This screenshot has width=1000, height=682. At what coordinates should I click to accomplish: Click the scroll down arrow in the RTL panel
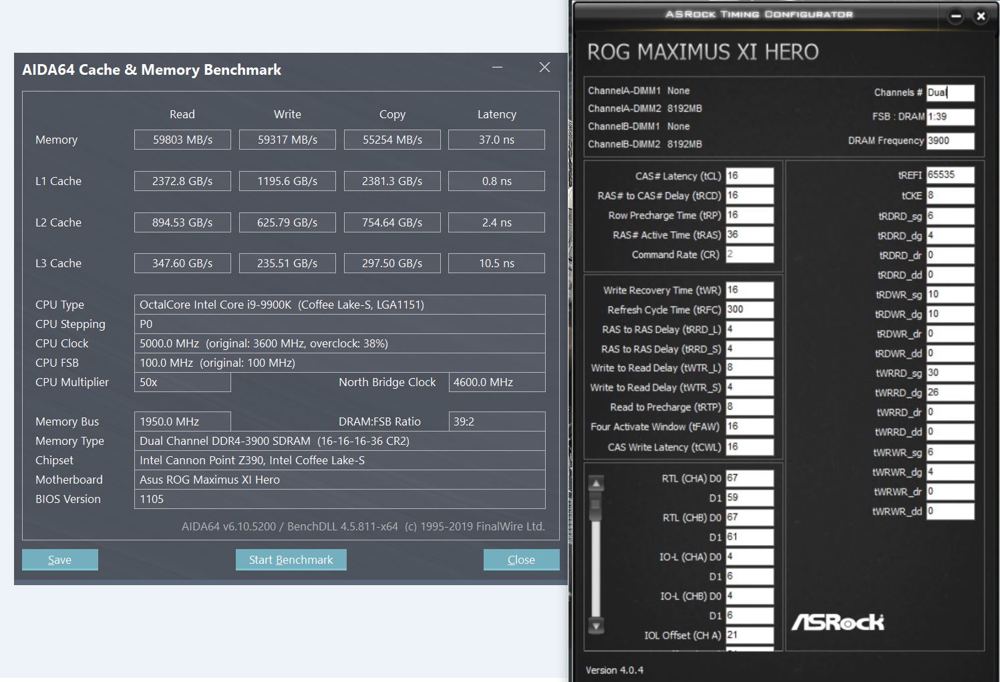coord(597,626)
